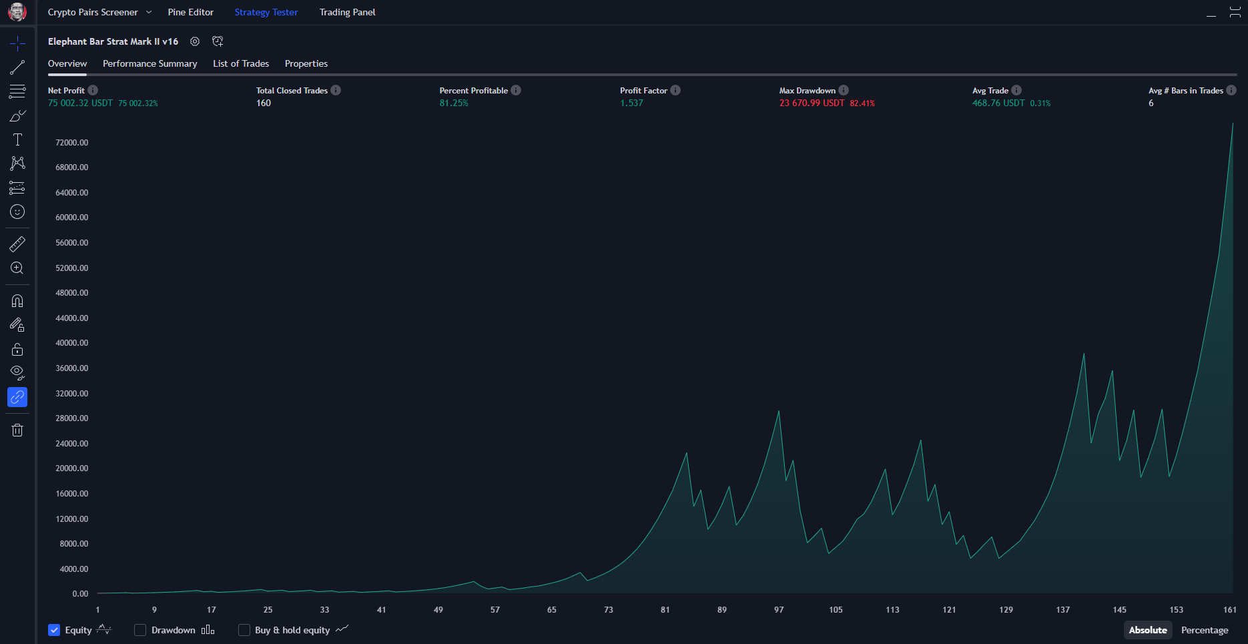This screenshot has height=644, width=1248.
Task: Expand the Crypto Pairs Screener dropdown
Action: pyautogui.click(x=149, y=12)
